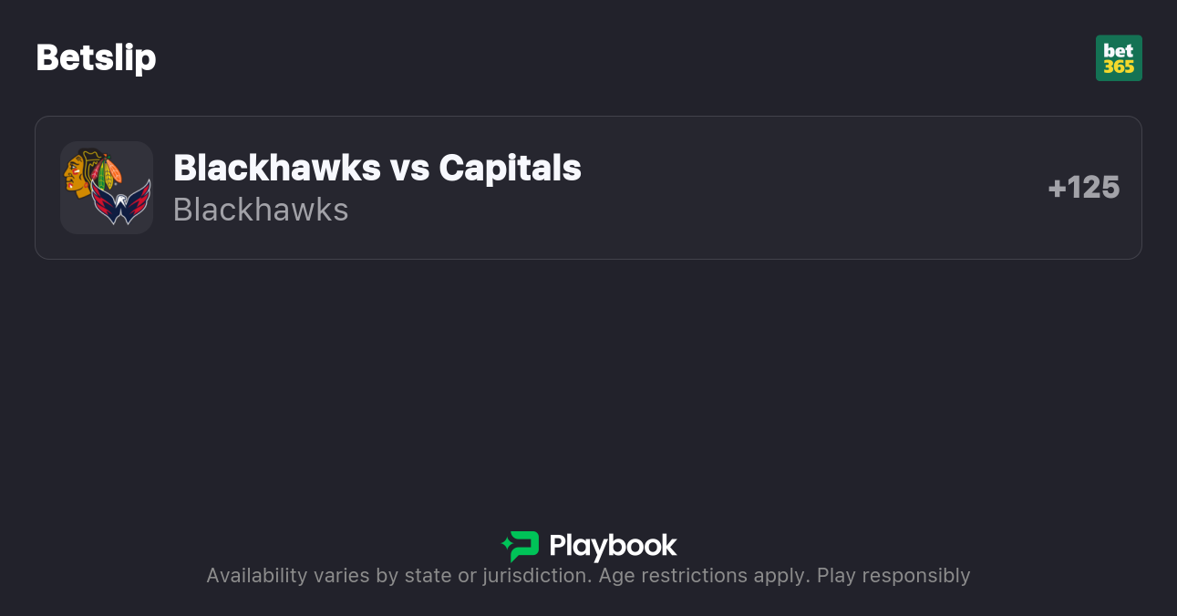This screenshot has height=616, width=1177.
Task: Click the "Play responsibly" disclaimer text
Action: (x=893, y=576)
